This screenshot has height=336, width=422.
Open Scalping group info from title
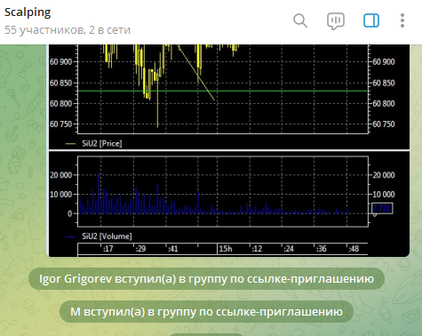tap(28, 12)
